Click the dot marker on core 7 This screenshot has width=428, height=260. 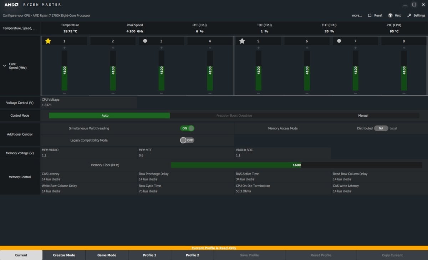point(339,41)
